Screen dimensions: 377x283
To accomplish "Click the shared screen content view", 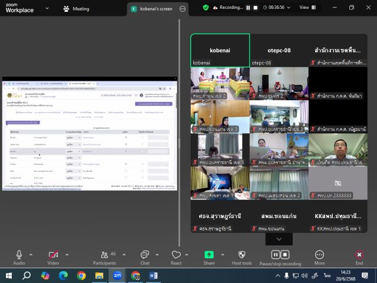I will point(90,134).
